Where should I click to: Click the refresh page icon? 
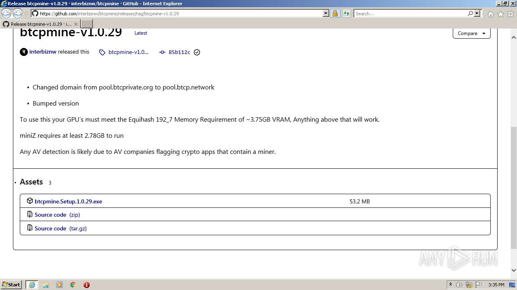tap(347, 13)
